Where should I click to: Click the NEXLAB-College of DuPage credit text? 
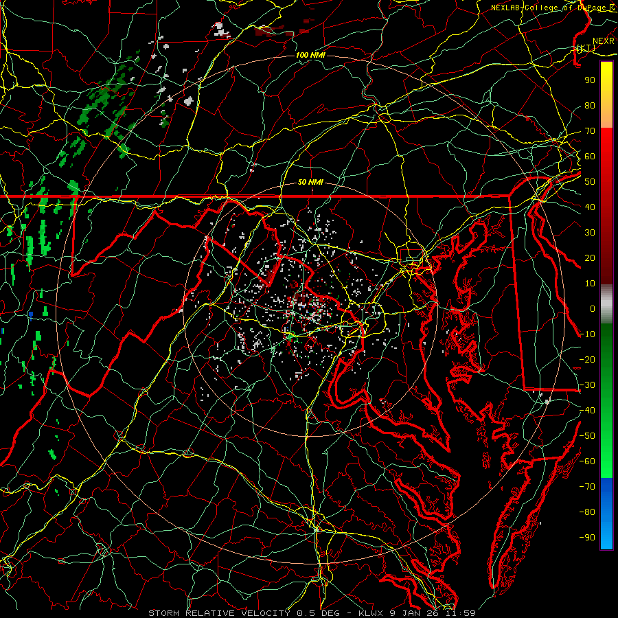point(553,8)
